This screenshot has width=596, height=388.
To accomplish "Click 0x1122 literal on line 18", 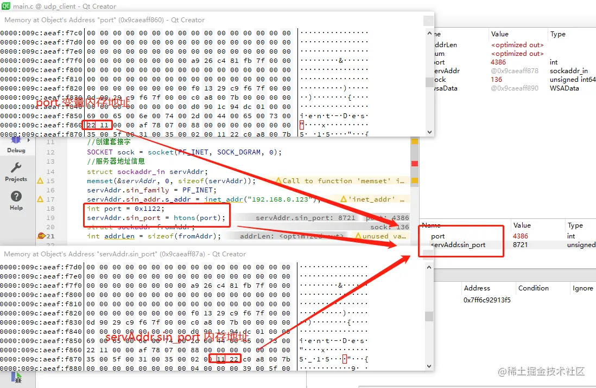I will pyautogui.click(x=148, y=209).
